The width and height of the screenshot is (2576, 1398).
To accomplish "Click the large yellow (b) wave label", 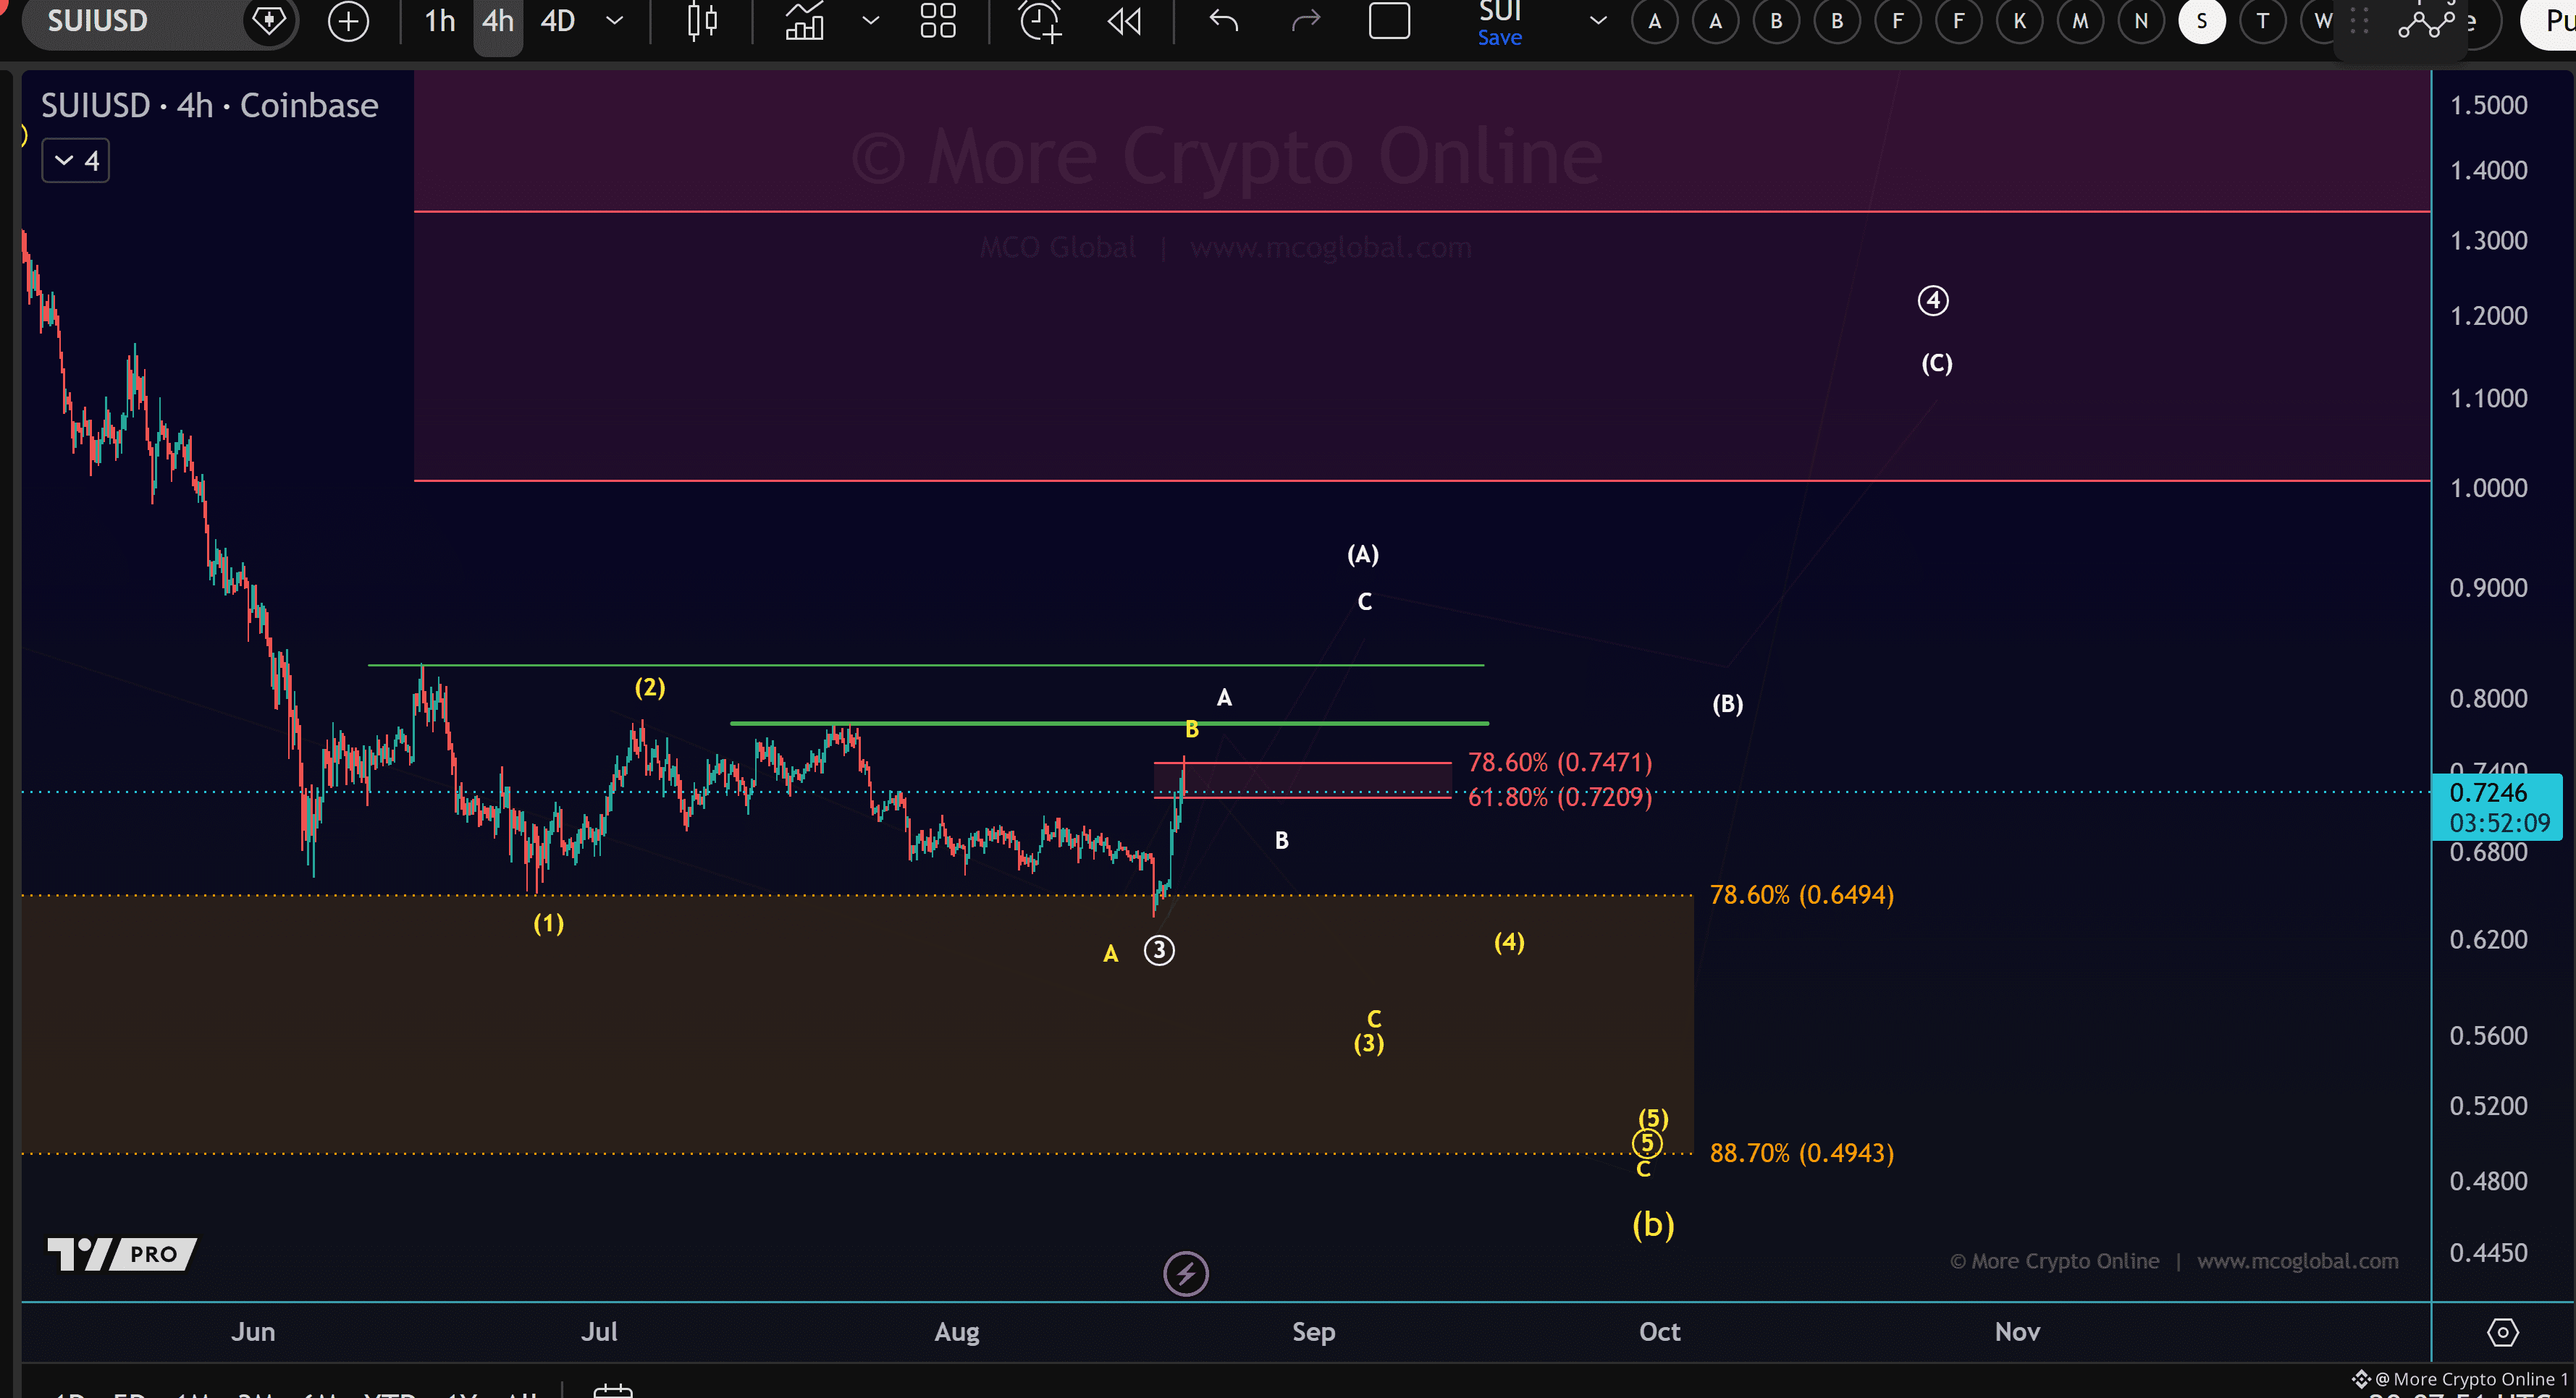I will click(x=1653, y=1224).
